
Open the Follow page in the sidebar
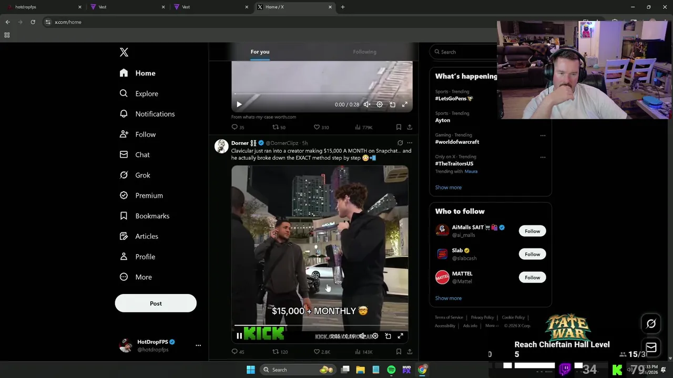(138, 134)
